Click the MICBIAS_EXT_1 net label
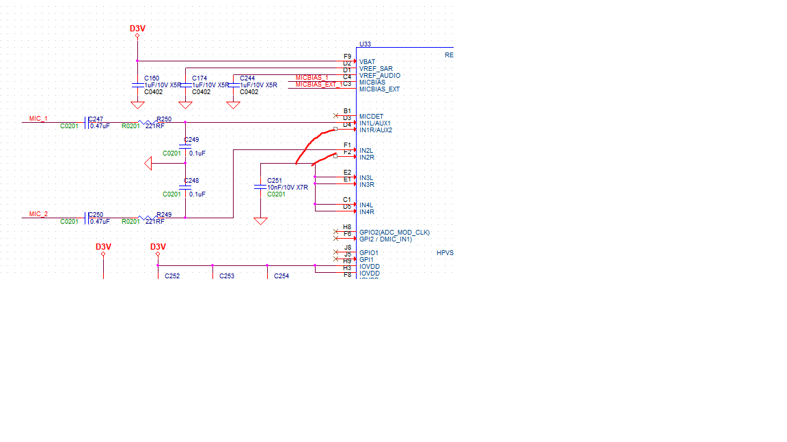 click(x=319, y=84)
